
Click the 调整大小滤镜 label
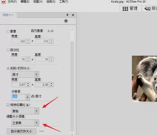tap(16, 117)
